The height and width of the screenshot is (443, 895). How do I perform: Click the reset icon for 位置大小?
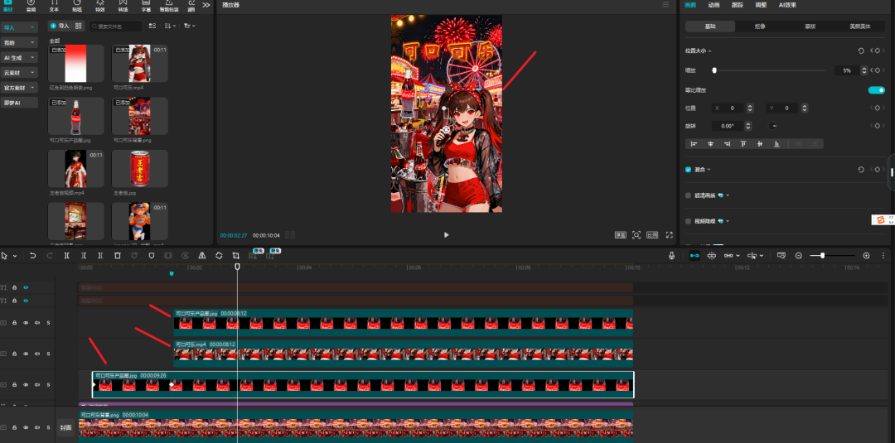coord(860,51)
